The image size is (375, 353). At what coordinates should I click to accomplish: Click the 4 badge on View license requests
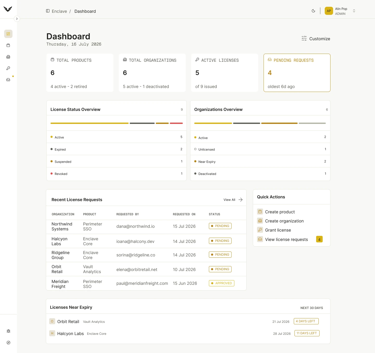319,239
